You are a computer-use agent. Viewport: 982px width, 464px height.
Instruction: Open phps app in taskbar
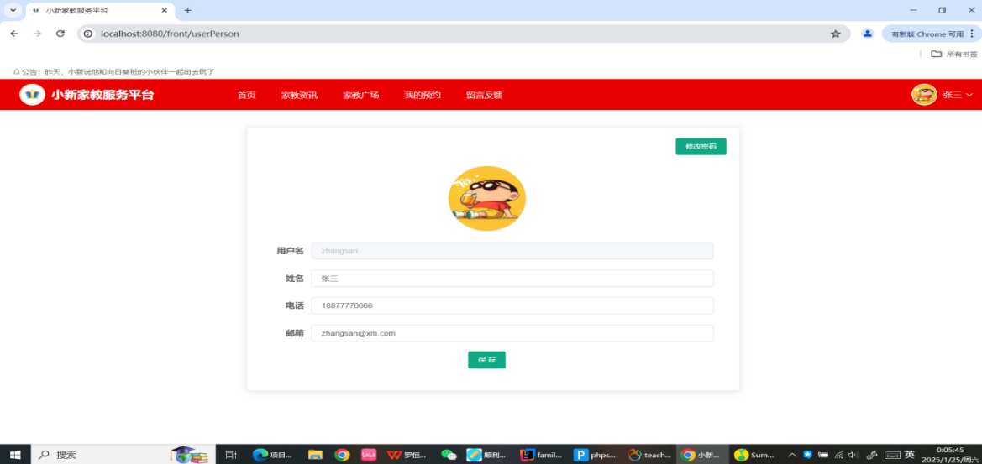(x=595, y=455)
